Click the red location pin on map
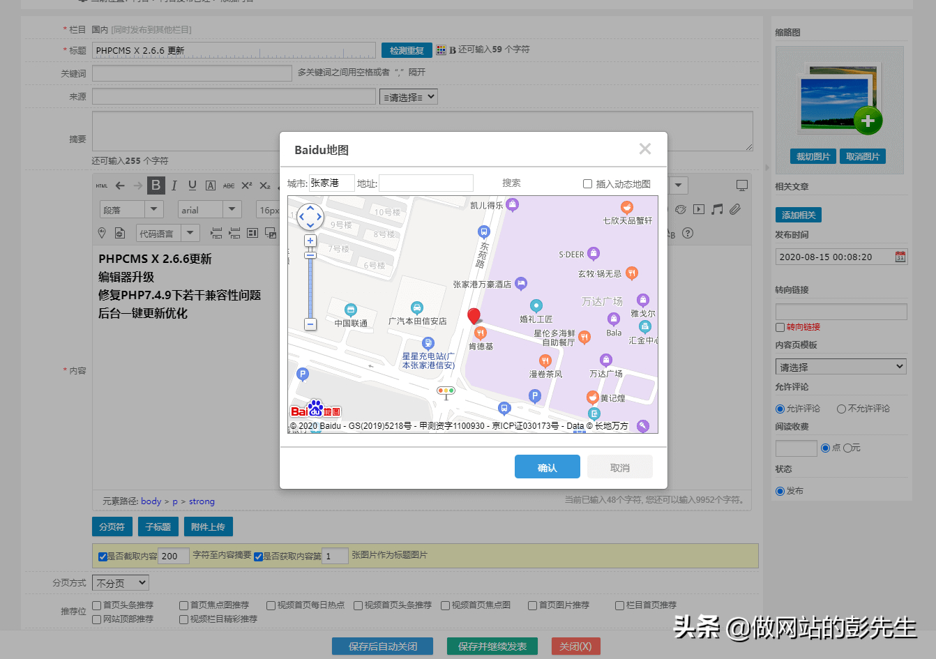936x659 pixels. pos(474,317)
